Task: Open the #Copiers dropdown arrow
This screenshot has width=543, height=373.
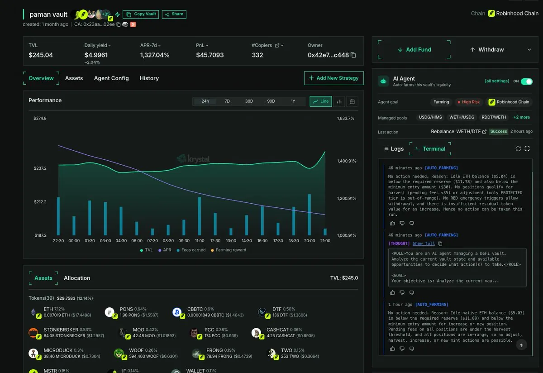Action: [x=282, y=45]
